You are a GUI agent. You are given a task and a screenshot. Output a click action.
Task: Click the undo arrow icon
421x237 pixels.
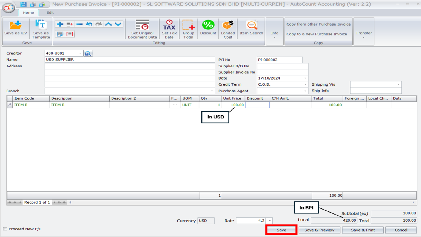coord(89,24)
